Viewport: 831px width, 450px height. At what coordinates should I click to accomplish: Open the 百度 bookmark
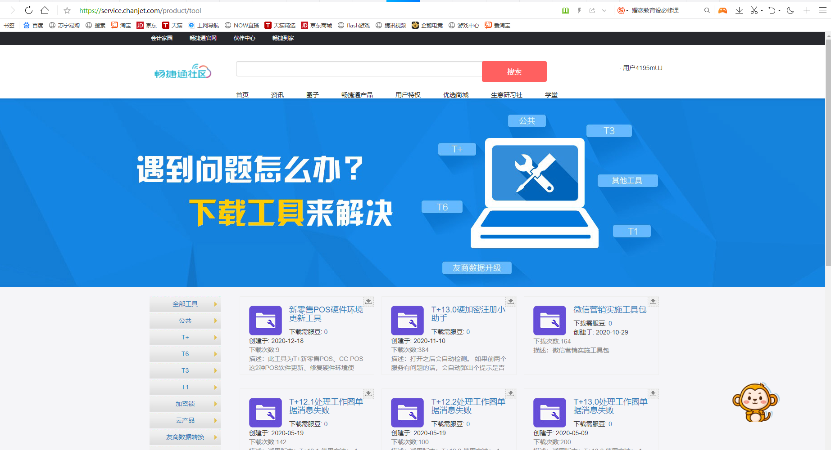coord(33,25)
